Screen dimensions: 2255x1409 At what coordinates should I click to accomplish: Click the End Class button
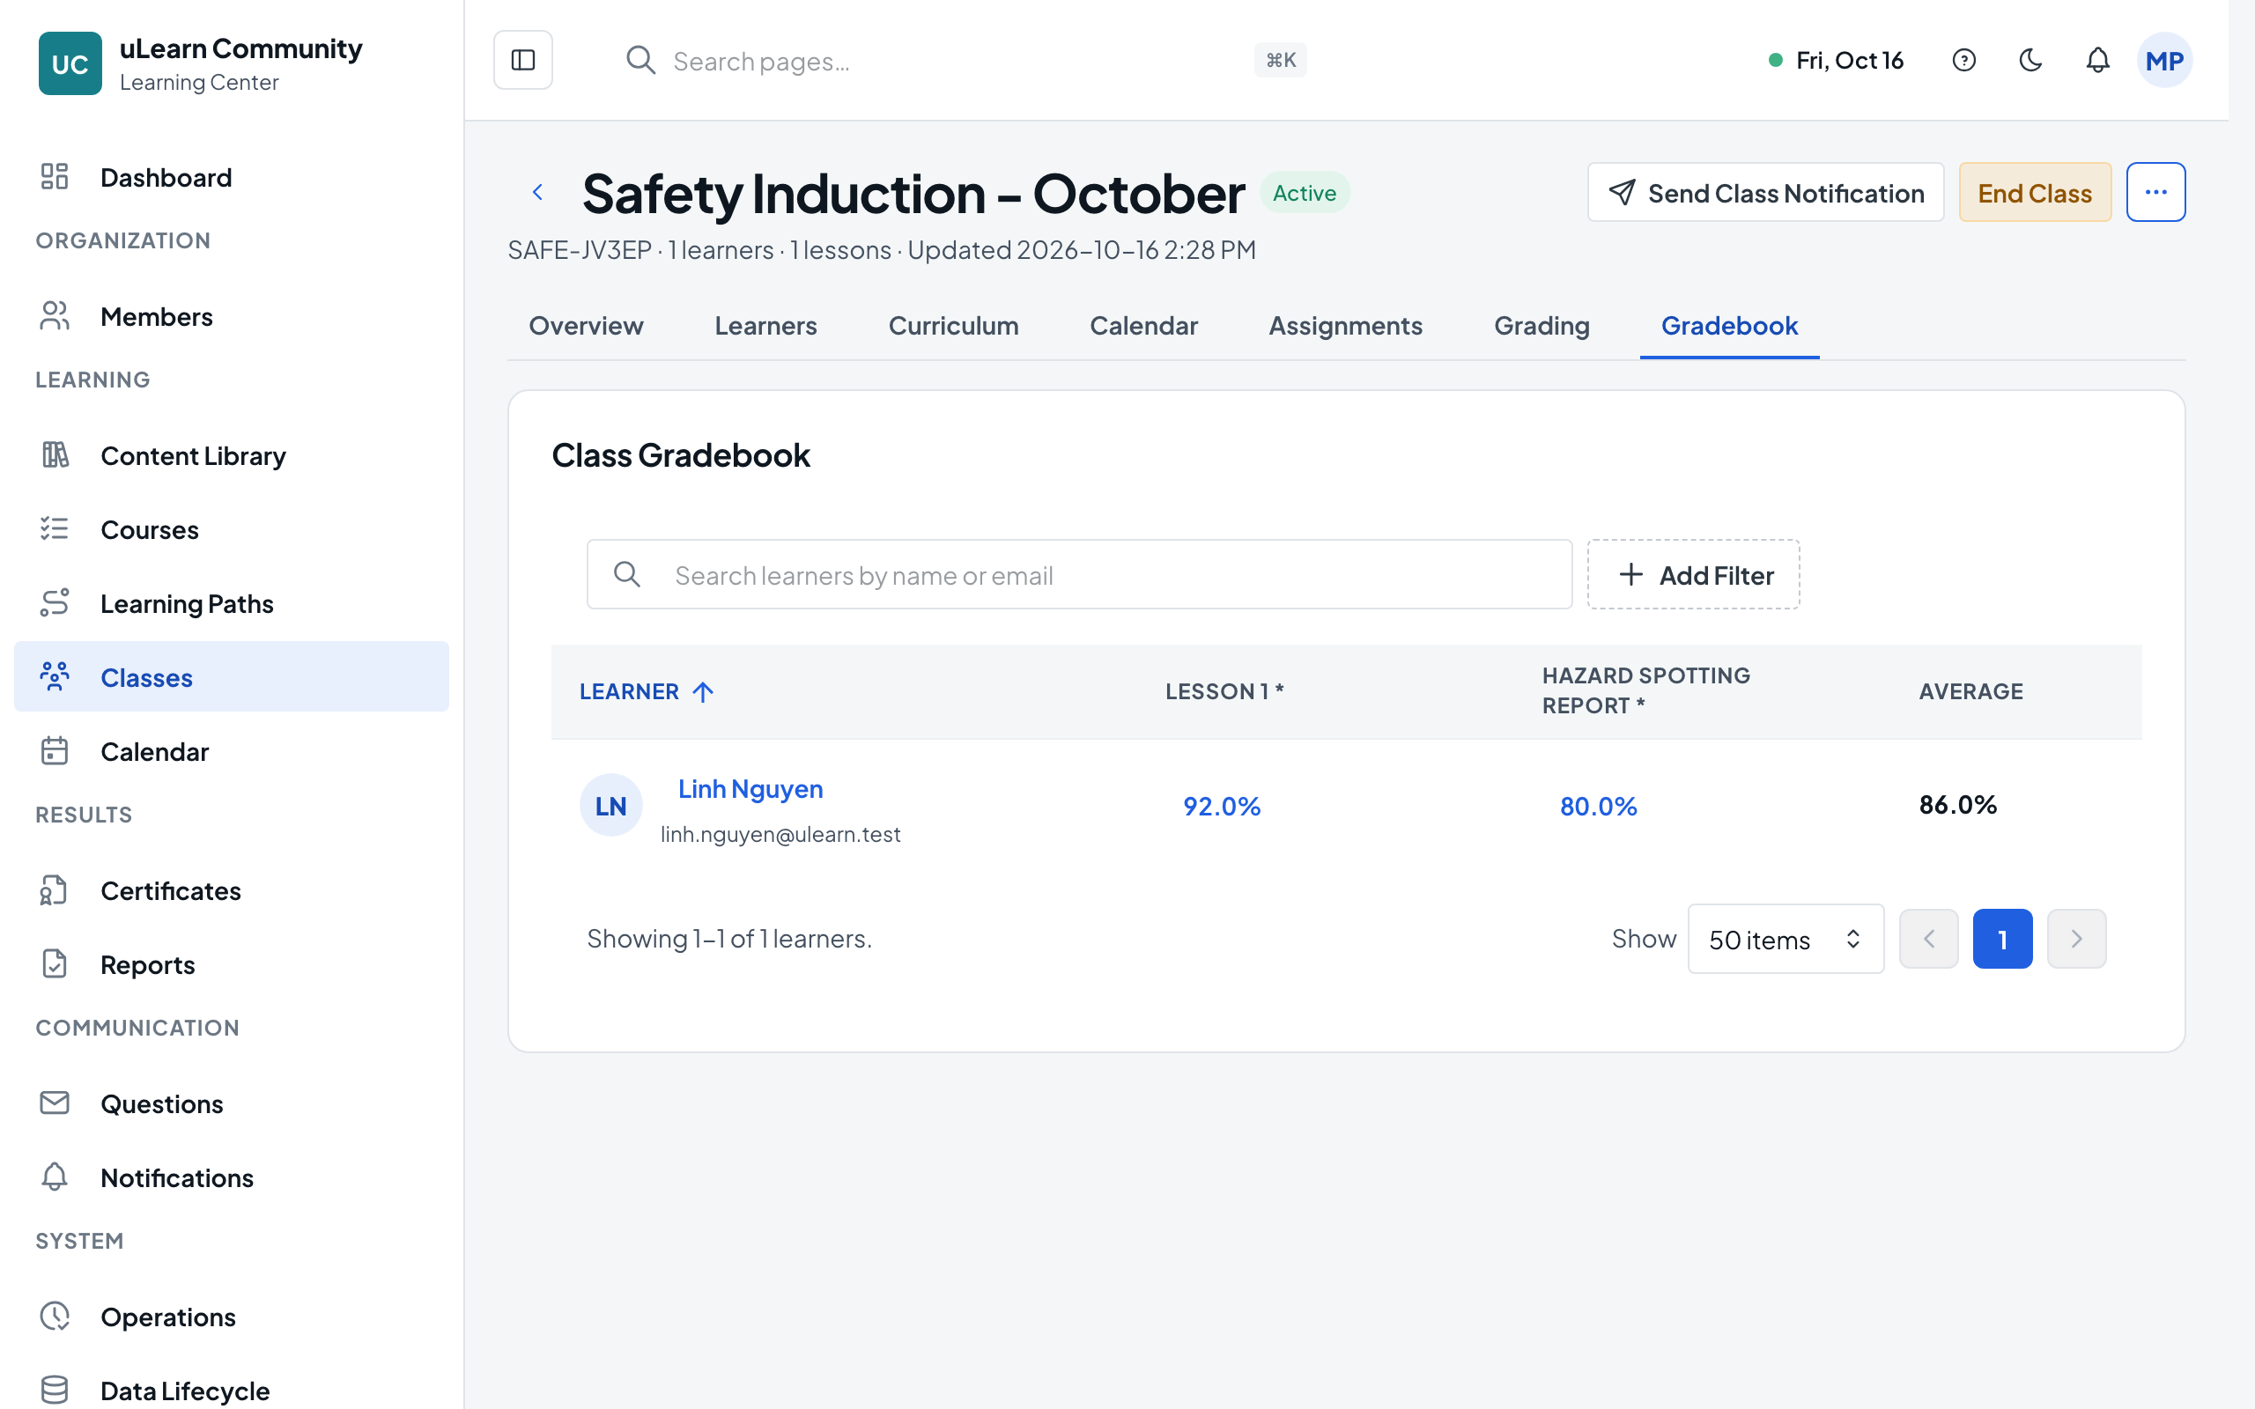[x=2035, y=193]
